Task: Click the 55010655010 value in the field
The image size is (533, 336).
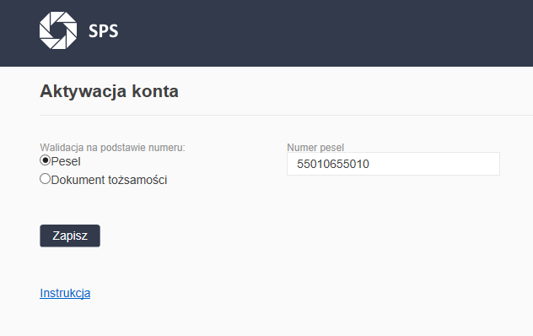Action: tap(333, 164)
